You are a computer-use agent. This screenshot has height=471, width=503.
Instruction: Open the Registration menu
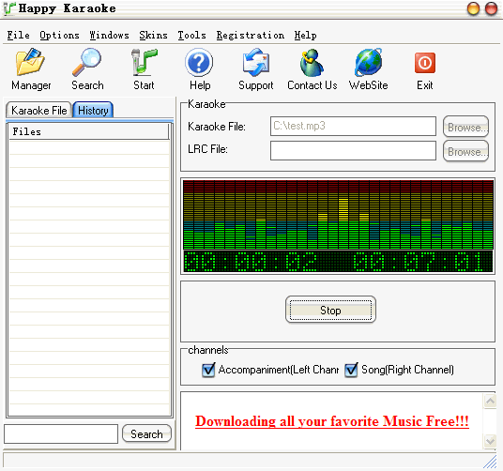coord(251,35)
